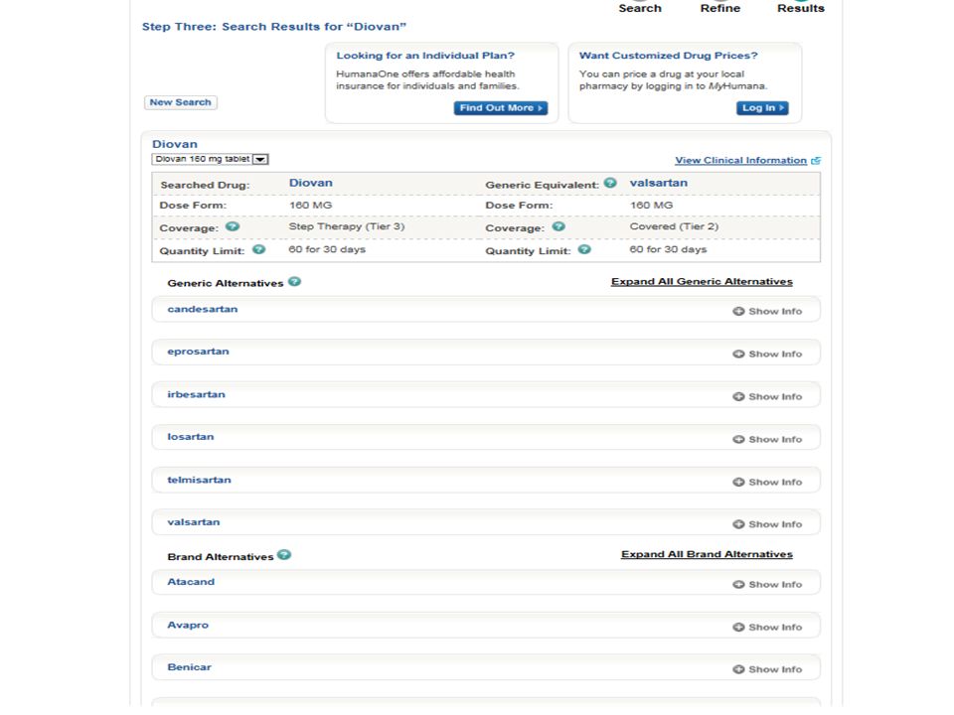Click the Log In button

[762, 107]
